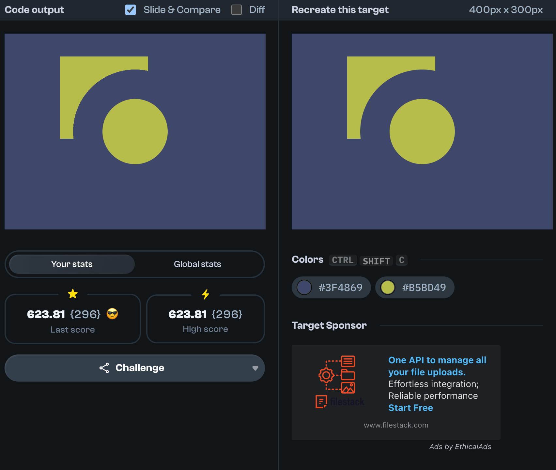Screen dimensions: 556x470
Task: Click the share icon on Challenge button
Action: pyautogui.click(x=104, y=368)
